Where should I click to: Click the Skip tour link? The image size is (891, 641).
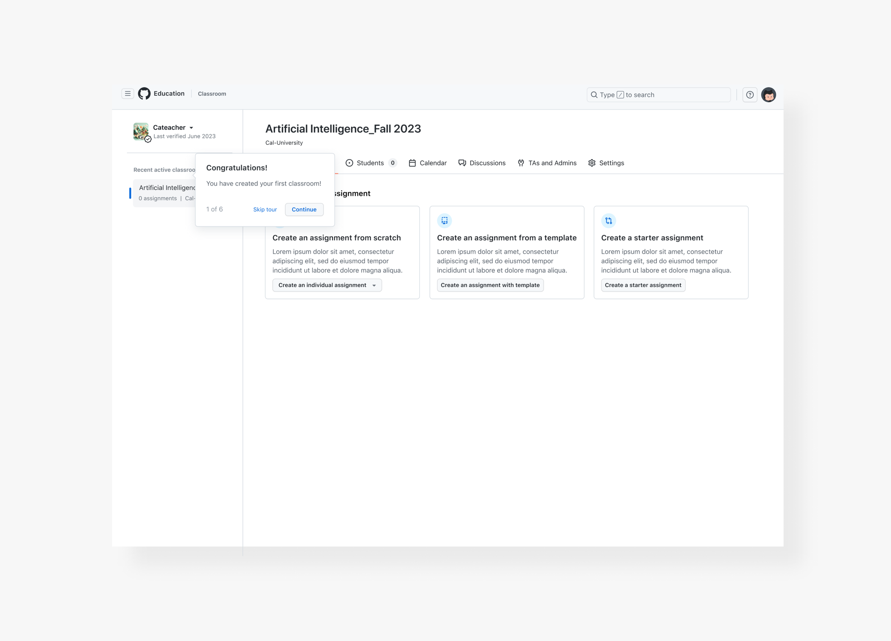[x=265, y=210]
